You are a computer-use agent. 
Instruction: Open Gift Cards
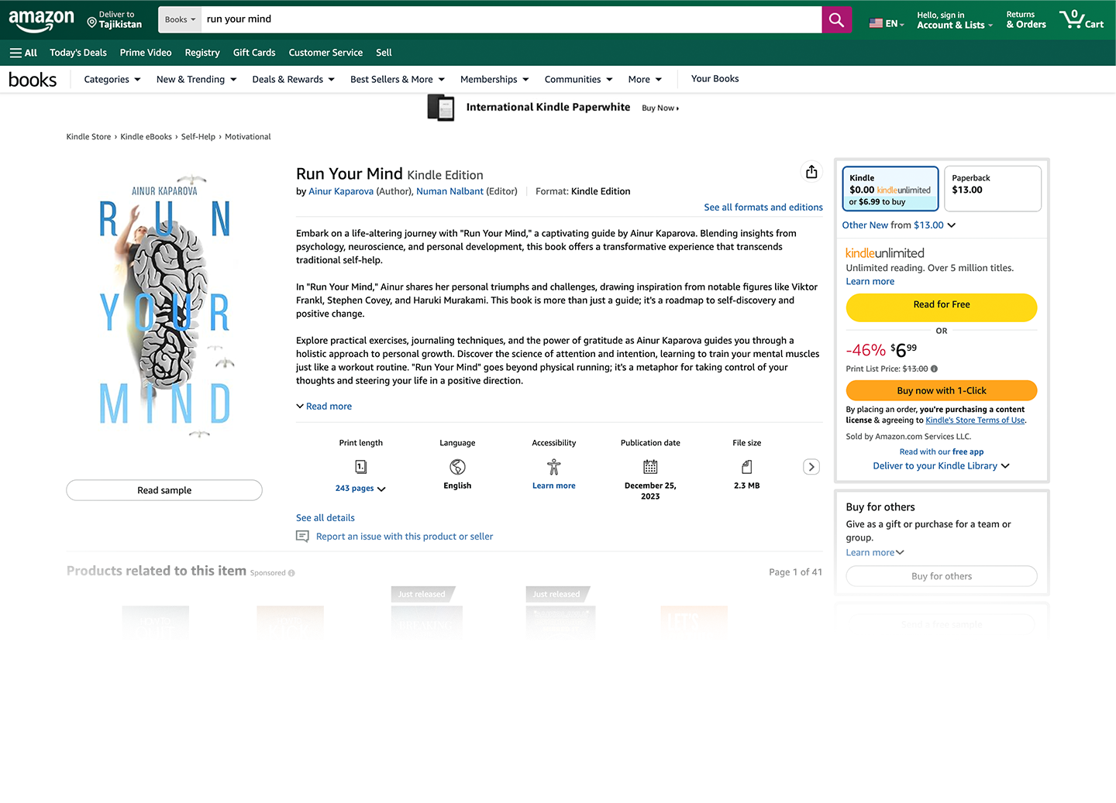coord(254,53)
